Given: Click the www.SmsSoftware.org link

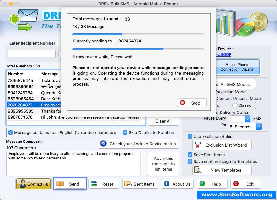Looking at the screenshot, I should coord(236,195).
